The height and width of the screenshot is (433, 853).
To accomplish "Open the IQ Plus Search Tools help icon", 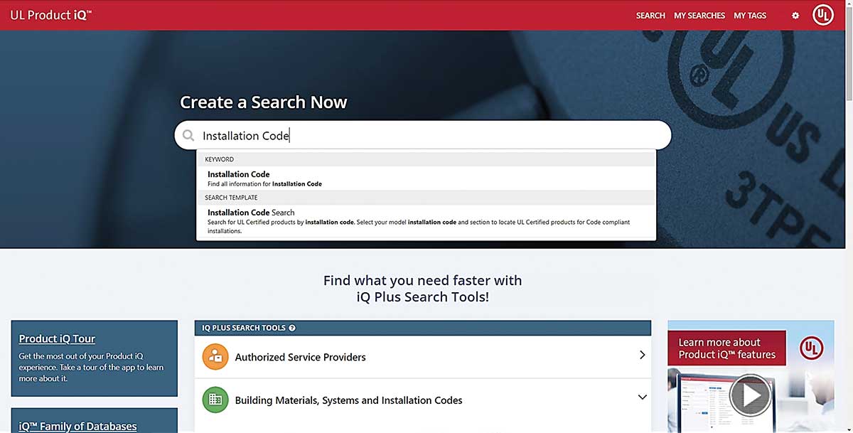I will (x=292, y=328).
